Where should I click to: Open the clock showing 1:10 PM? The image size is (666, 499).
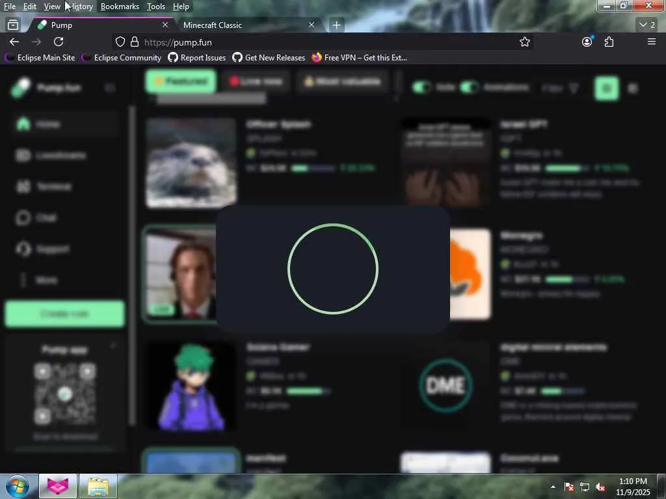coord(633,487)
